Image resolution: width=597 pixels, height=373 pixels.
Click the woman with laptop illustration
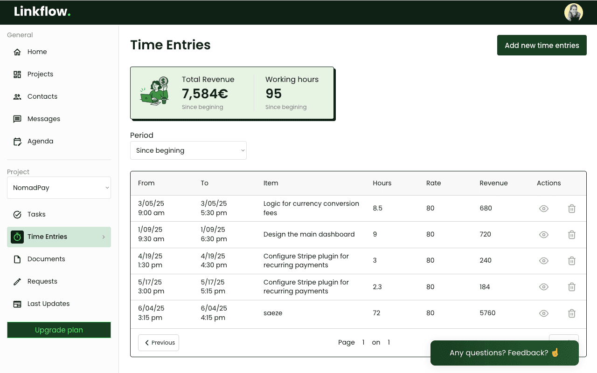154,91
